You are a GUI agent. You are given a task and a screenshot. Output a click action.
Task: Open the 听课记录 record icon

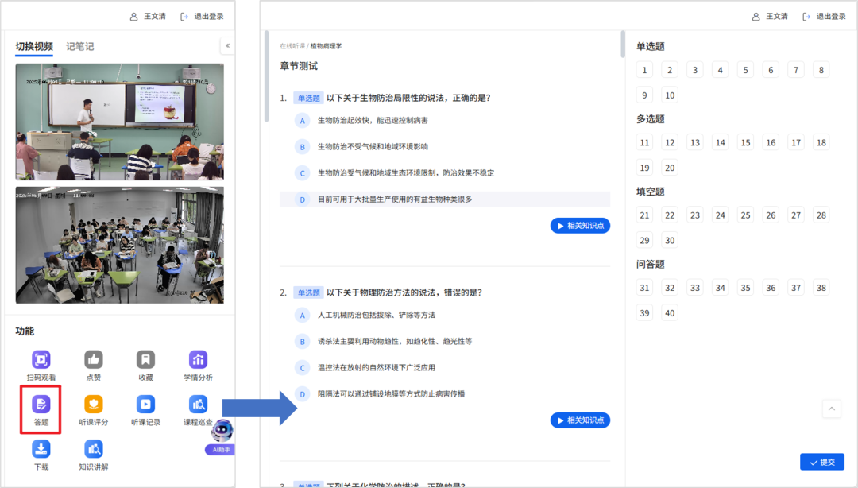coord(145,404)
